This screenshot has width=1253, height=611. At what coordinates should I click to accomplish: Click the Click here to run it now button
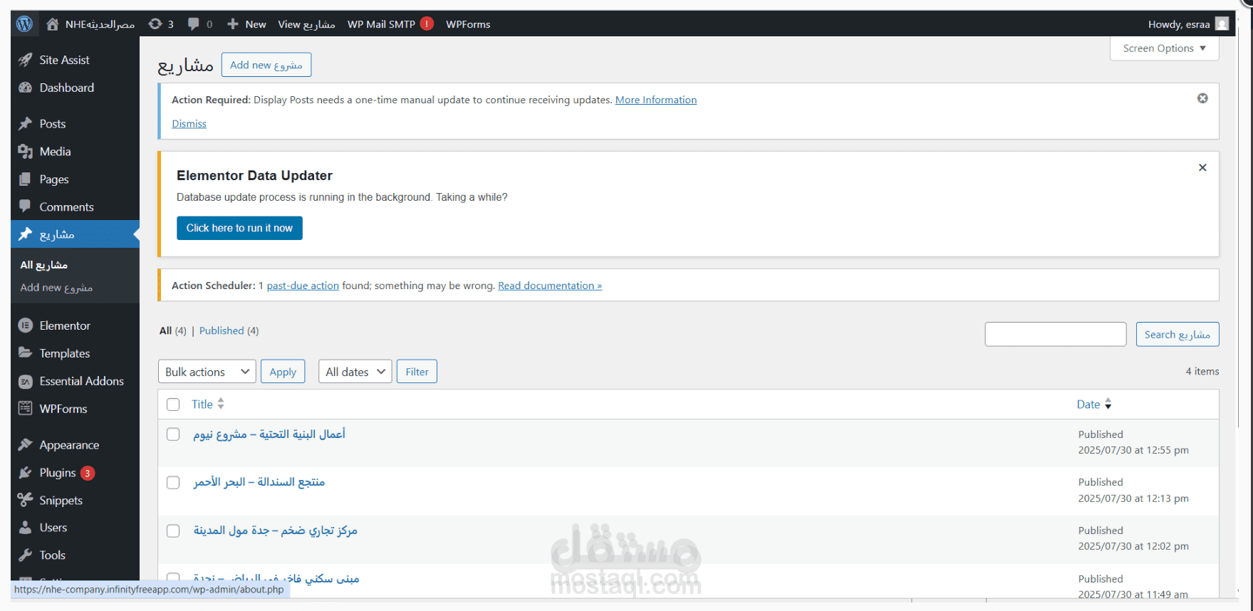tap(239, 228)
